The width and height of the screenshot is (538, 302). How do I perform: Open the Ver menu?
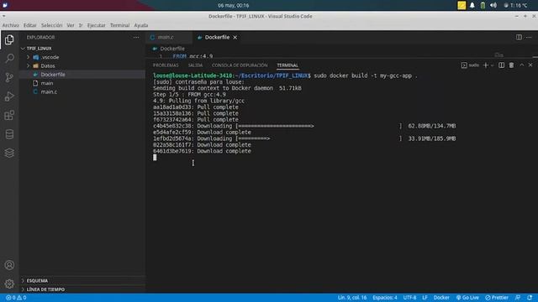71,25
